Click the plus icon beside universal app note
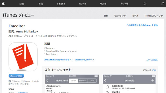166x93 pixels. click(10, 81)
